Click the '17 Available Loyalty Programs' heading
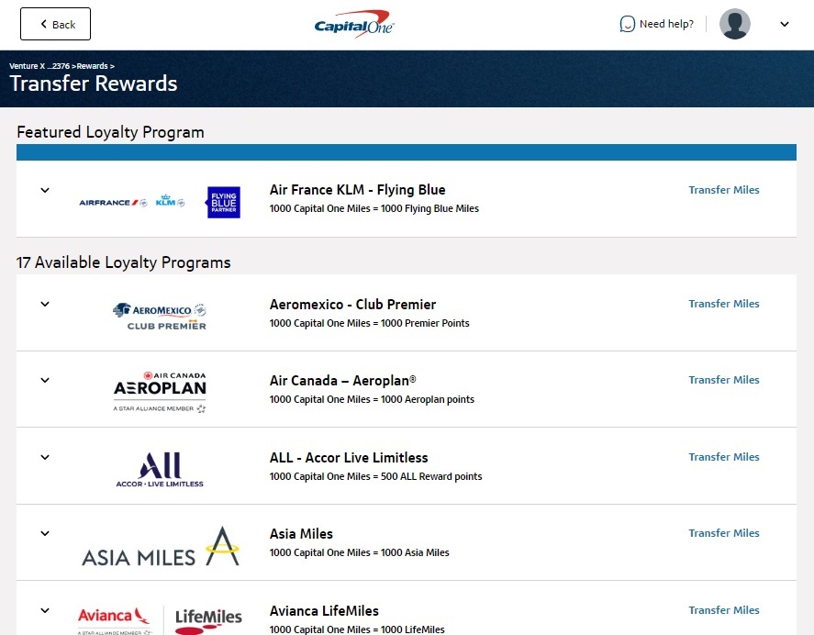The height and width of the screenshot is (635, 814). tap(124, 262)
